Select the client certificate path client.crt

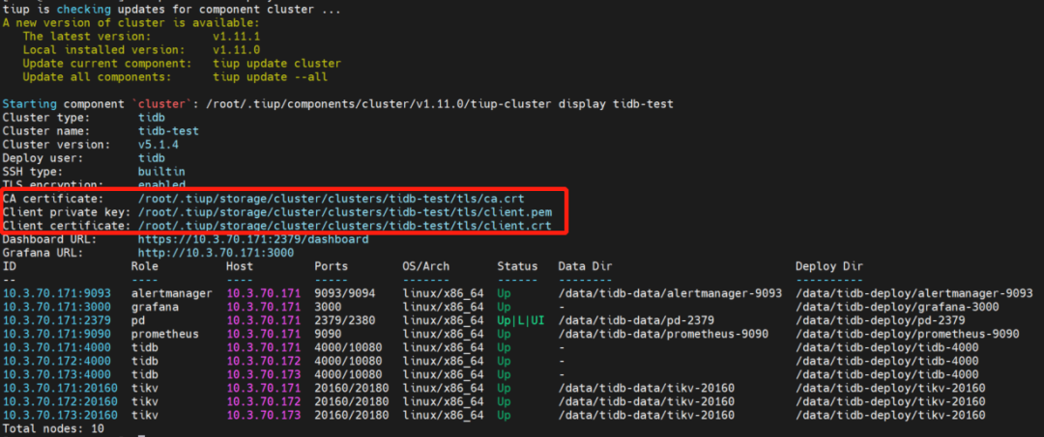[344, 226]
